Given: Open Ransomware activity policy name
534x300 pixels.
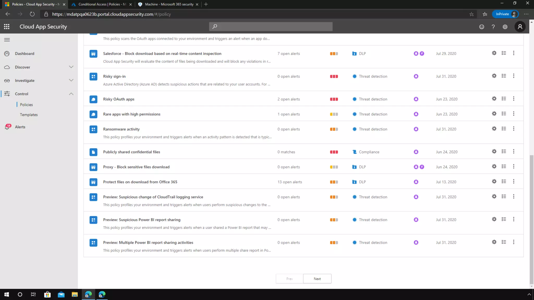Looking at the screenshot, I should (x=121, y=129).
